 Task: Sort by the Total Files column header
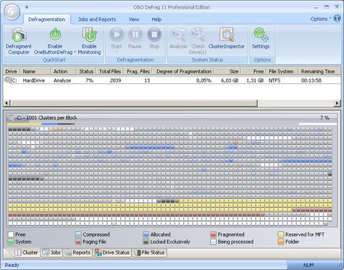coord(110,72)
